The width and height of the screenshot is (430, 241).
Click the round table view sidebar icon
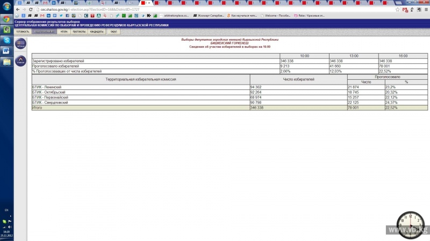[20, 44]
